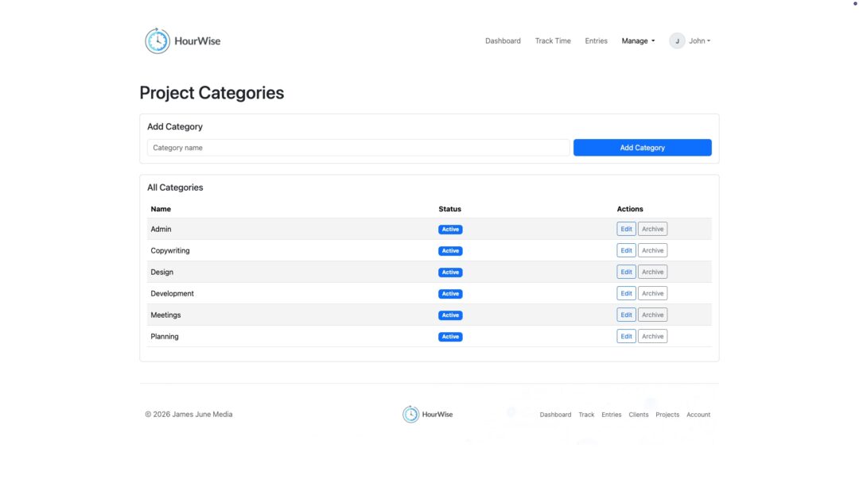Go to Dashboard in top navigation

pyautogui.click(x=503, y=41)
